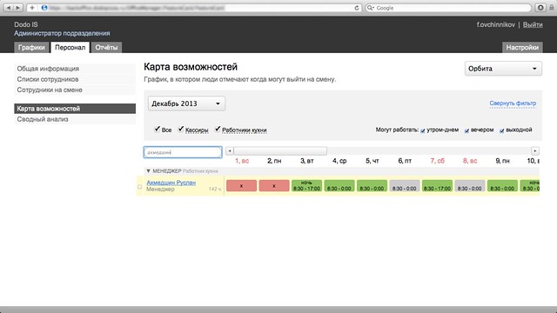Go back with the browser back arrow
Image resolution: width=557 pixels, height=313 pixels.
tap(9, 8)
